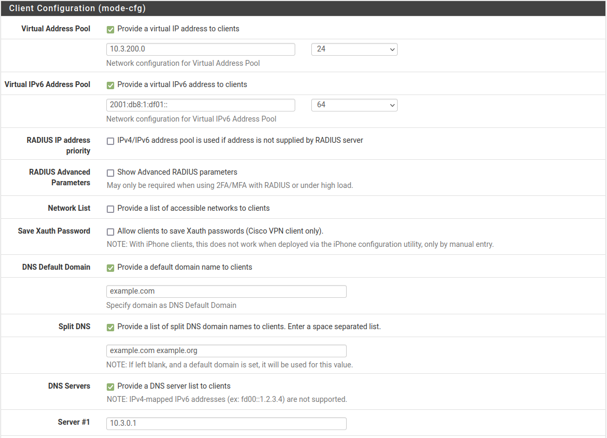Uncheck Provide a virtual IP address to clients

110,29
